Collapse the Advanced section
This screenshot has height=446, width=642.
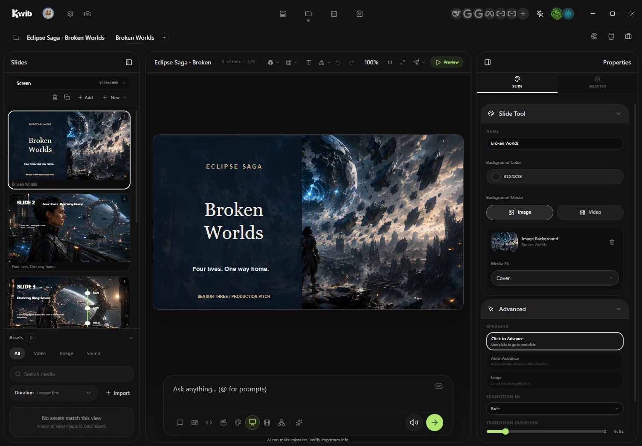(619, 309)
